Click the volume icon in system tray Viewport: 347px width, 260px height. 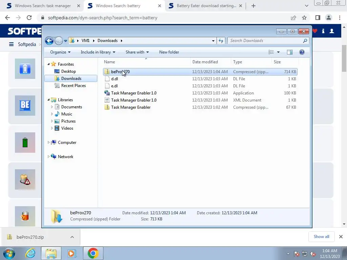coord(313,254)
